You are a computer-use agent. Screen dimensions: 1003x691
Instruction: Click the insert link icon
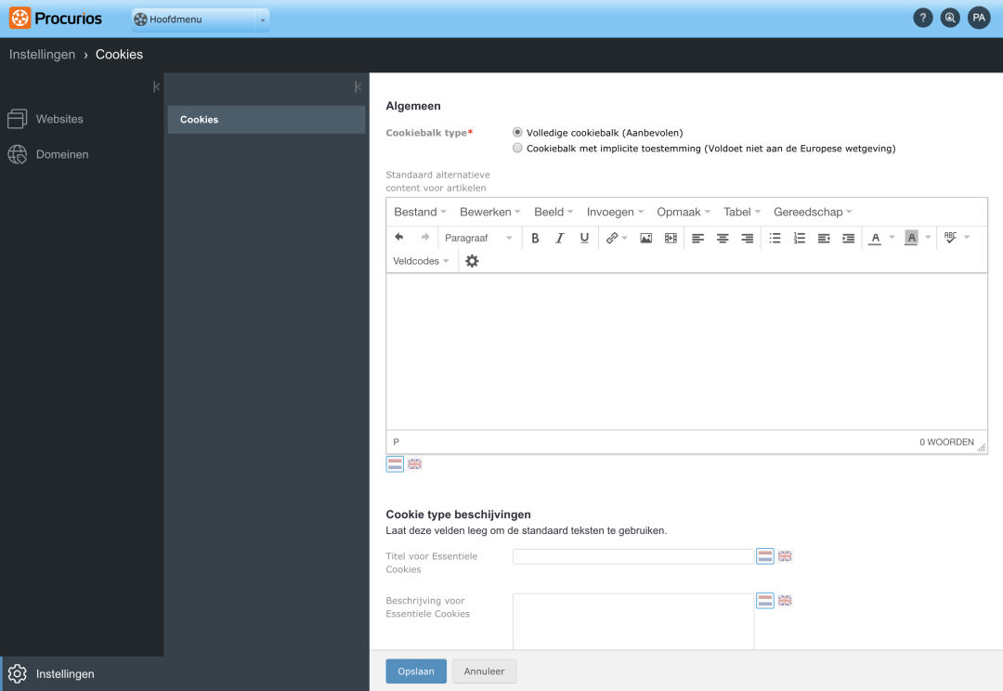(x=611, y=238)
